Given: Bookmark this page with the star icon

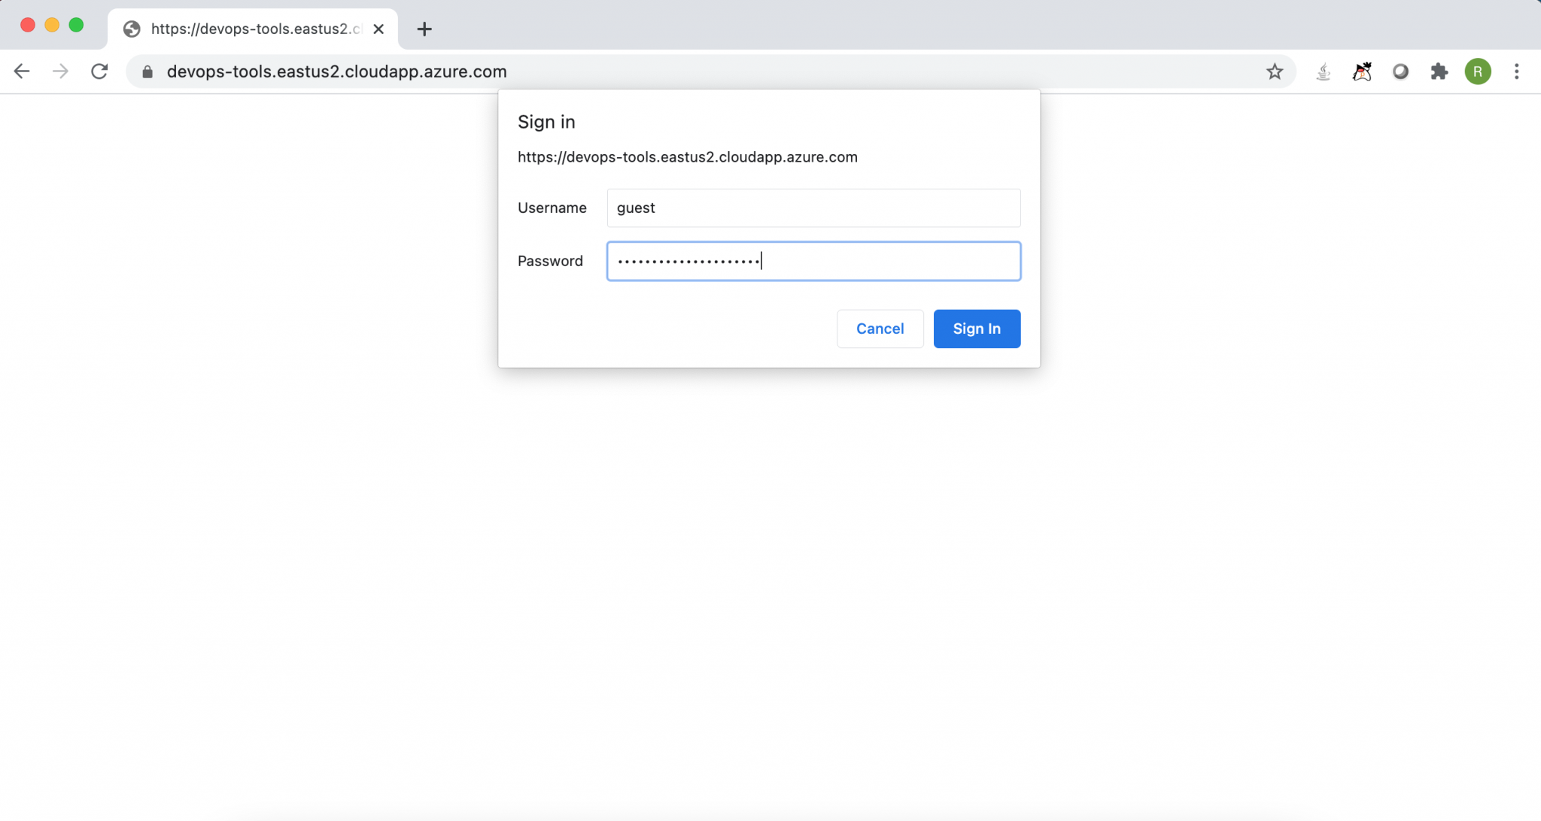Looking at the screenshot, I should (x=1275, y=71).
